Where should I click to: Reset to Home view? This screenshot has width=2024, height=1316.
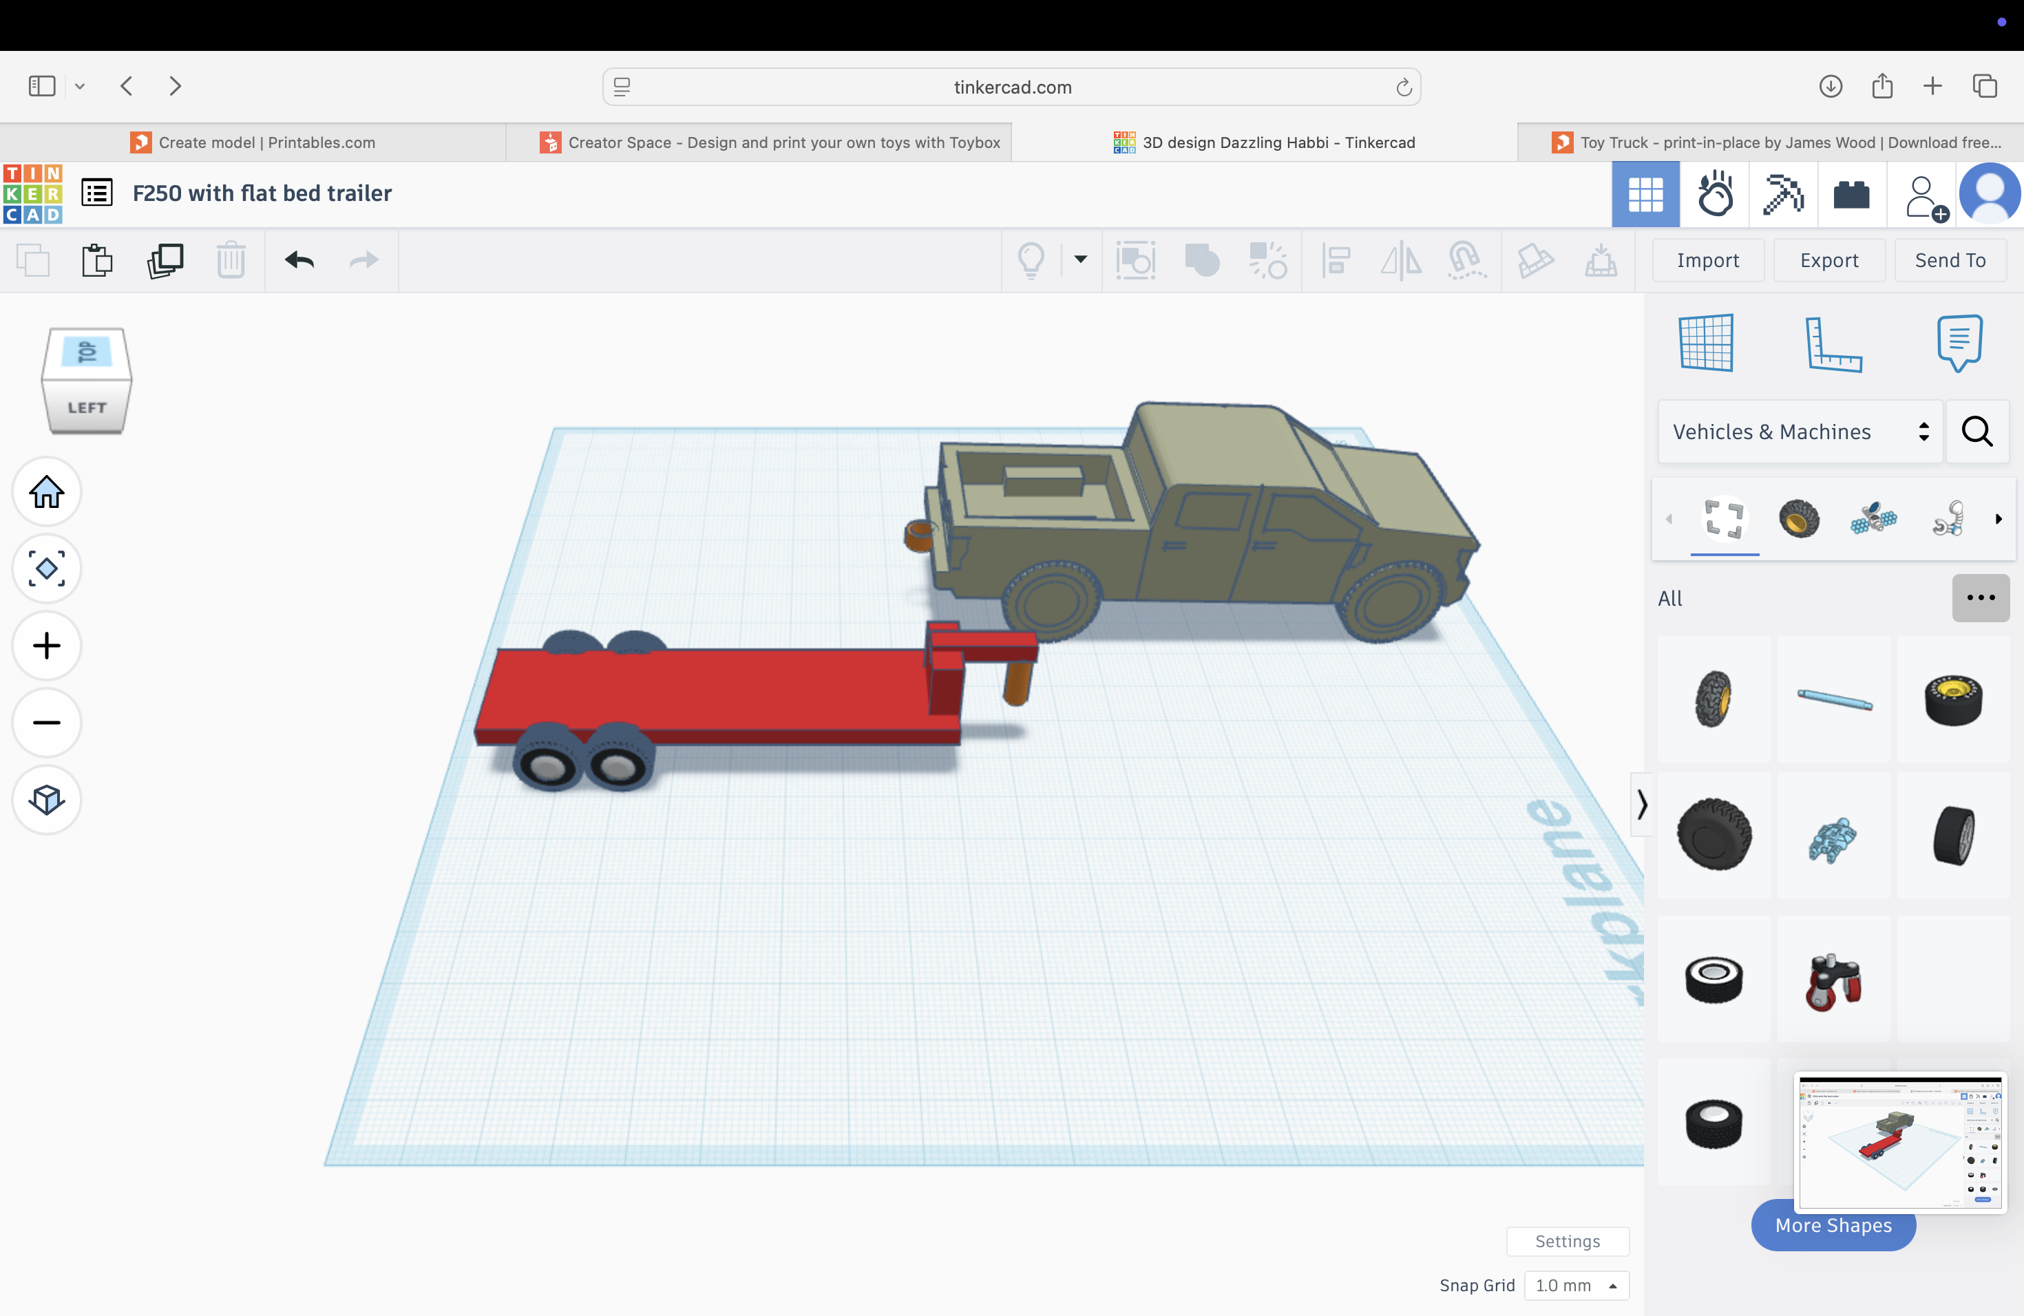click(x=47, y=491)
